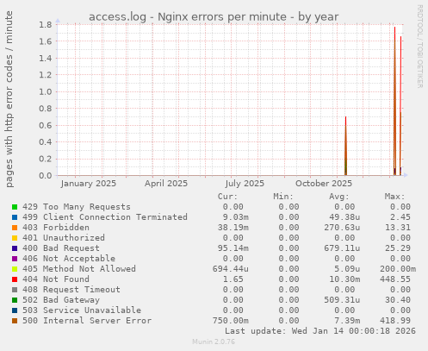Click the blue 499 Client Connection Terminated swatch
This screenshot has height=351, width=428.
coord(15,217)
